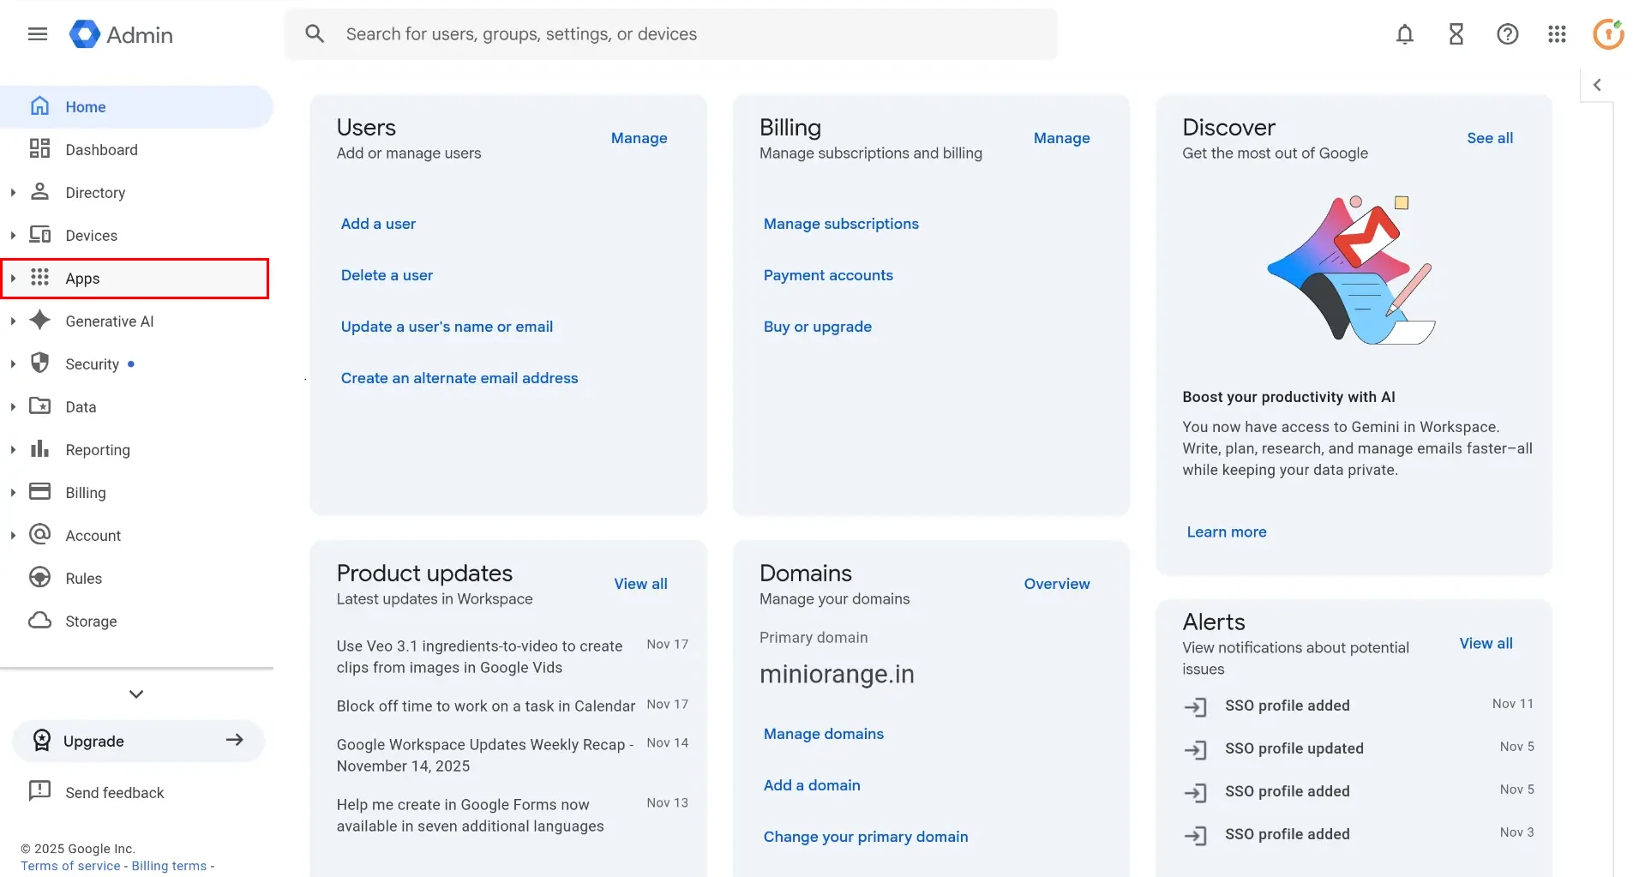Show more sidebar items via down chevron
Image resolution: width=1645 pixels, height=877 pixels.
pyautogui.click(x=135, y=694)
